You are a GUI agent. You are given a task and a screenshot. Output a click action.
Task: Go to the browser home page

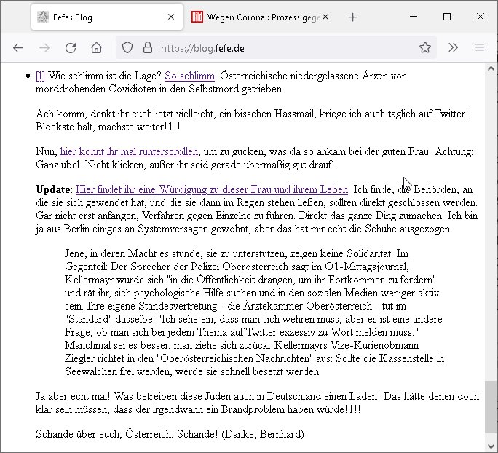[x=96, y=48]
